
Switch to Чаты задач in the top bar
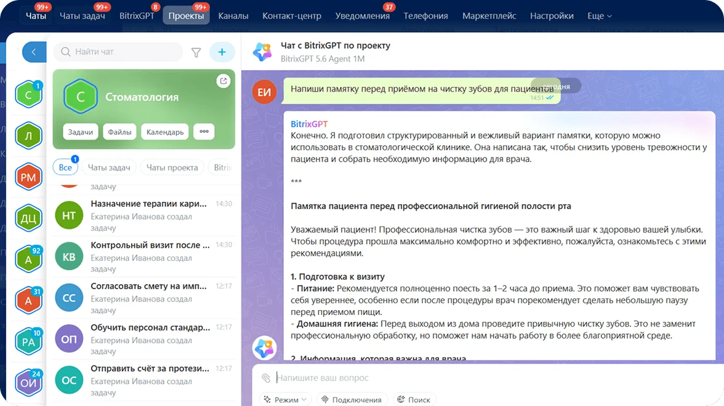82,16
